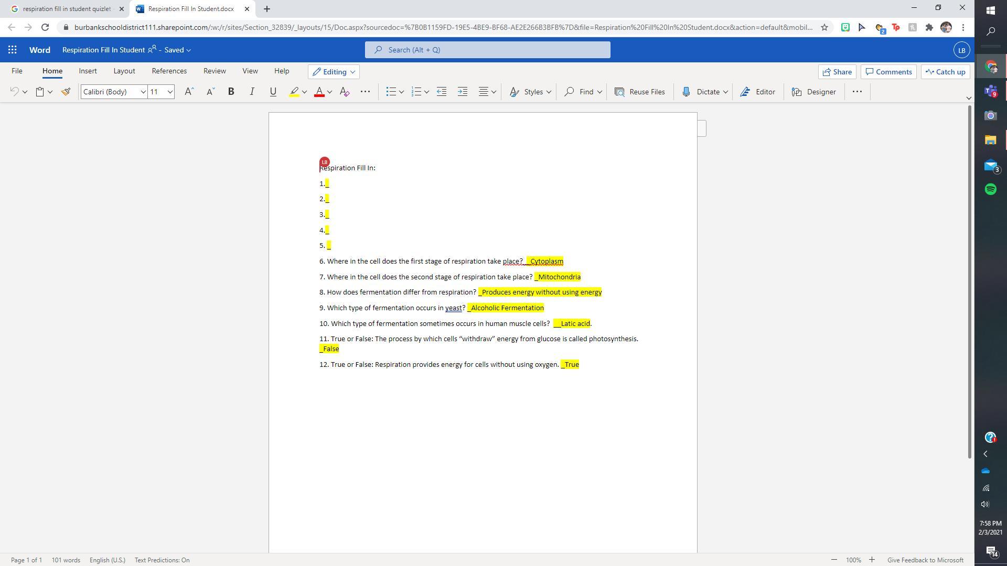Image resolution: width=1007 pixels, height=566 pixels.
Task: Increase font size with grow icon
Action: (189, 92)
